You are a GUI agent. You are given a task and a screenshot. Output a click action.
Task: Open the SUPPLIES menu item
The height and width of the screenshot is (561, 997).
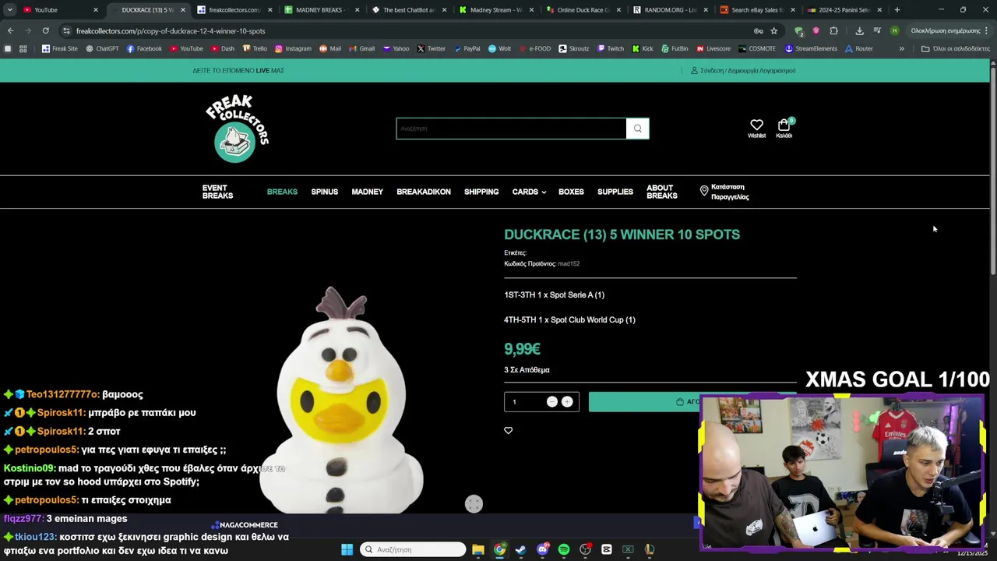[x=615, y=192]
